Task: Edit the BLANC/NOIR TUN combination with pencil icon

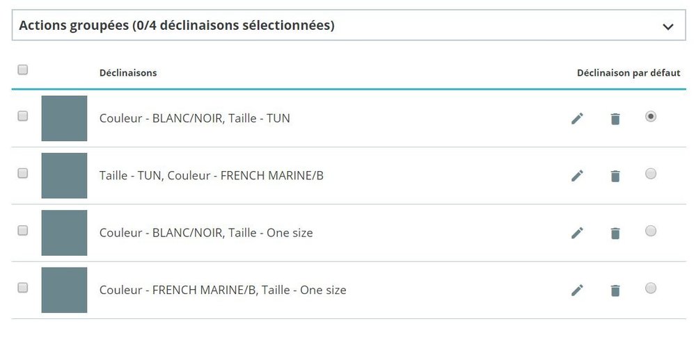Action: [x=577, y=119]
